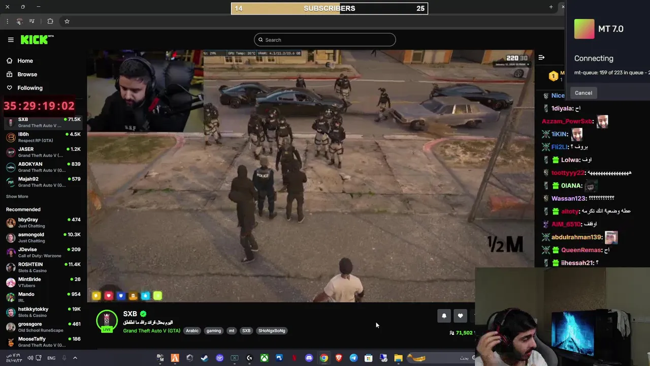Open JASER channel in Following list
Screen dimensions: 650x366
(x=43, y=152)
